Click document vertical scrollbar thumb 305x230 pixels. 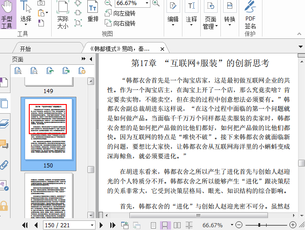[x=301, y=163]
